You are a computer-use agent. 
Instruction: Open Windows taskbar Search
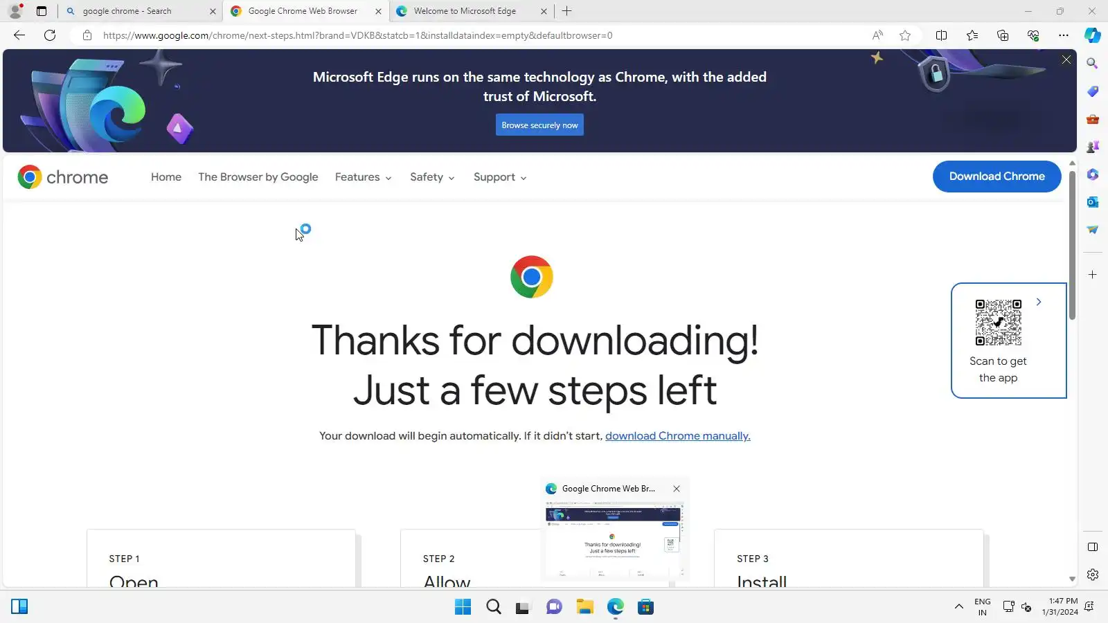pos(494,607)
